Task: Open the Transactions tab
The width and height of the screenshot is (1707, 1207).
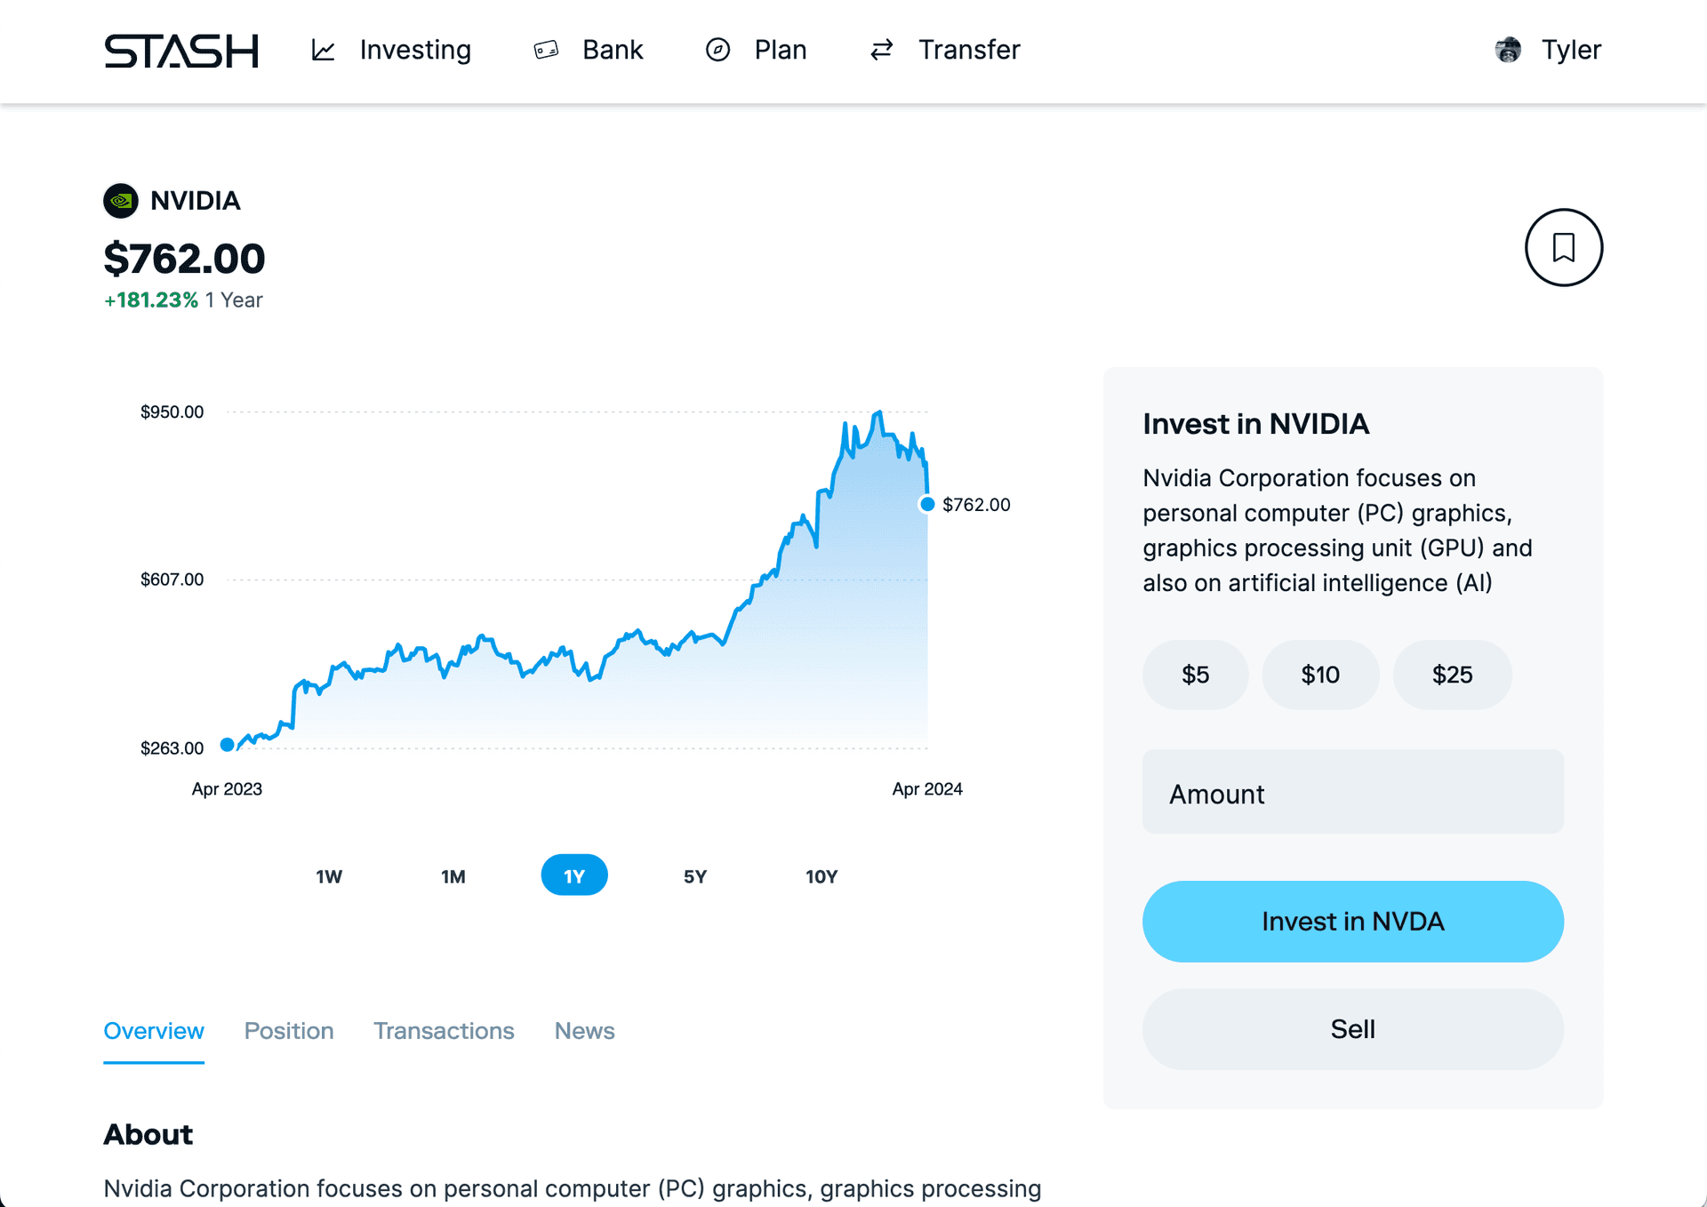Action: pyautogui.click(x=444, y=1031)
